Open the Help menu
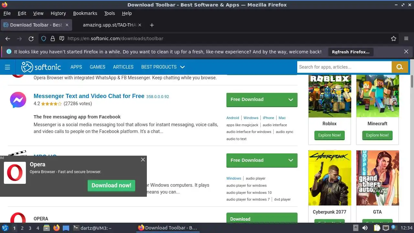Image resolution: width=414 pixels, height=233 pixels. [127, 13]
